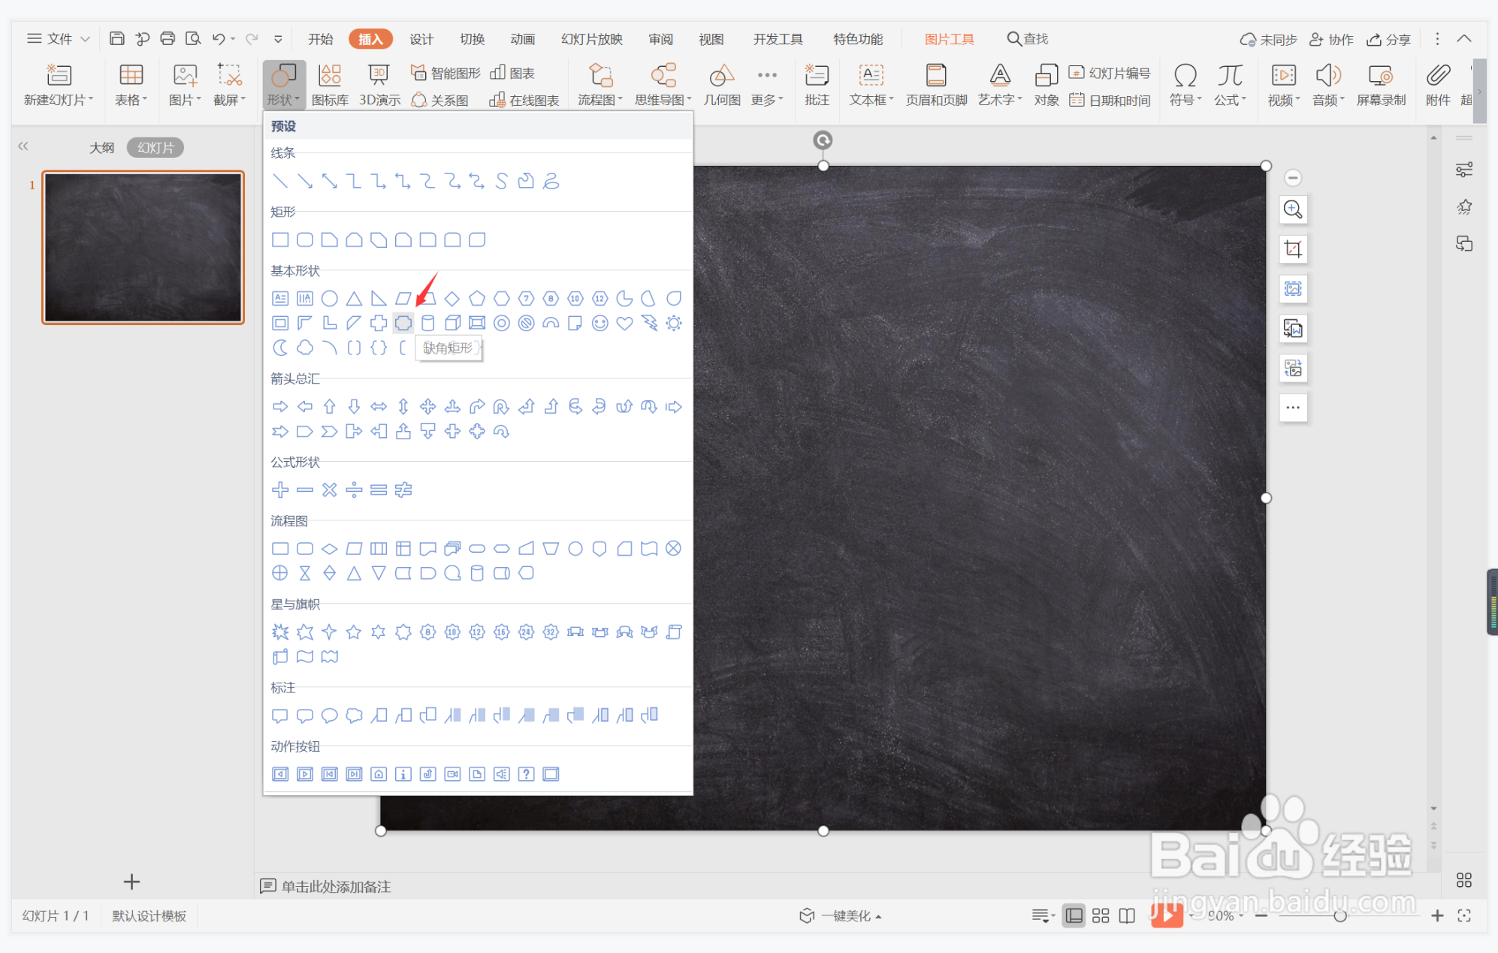This screenshot has height=953, width=1498.
Task: Click the 在线图表 button
Action: (524, 100)
